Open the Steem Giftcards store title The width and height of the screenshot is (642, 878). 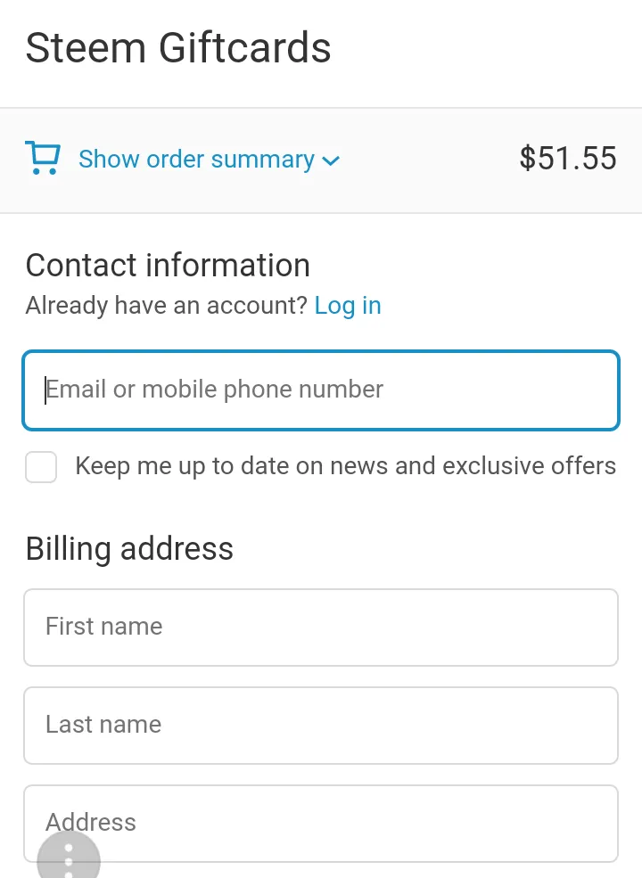point(178,47)
